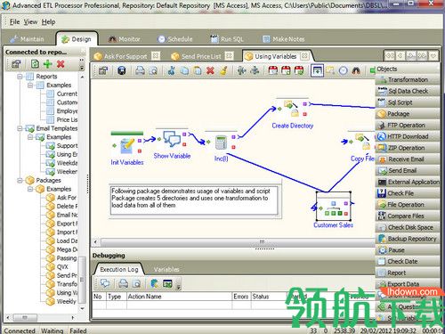
Task: Add a Transformation object from Objects list
Action: [x=408, y=79]
